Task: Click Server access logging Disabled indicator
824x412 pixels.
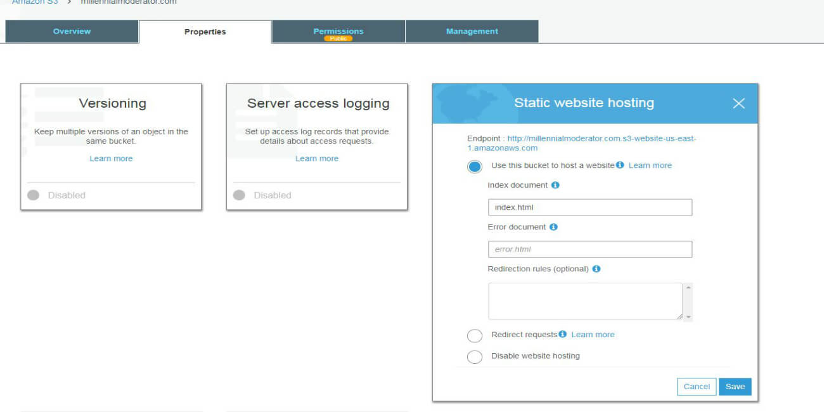Action: click(239, 195)
